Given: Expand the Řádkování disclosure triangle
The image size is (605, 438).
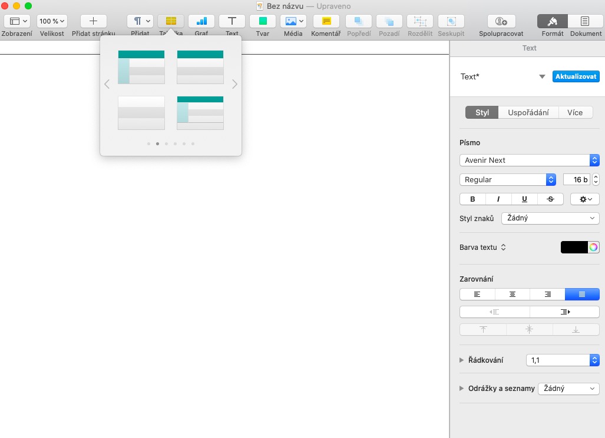Looking at the screenshot, I should [x=461, y=360].
